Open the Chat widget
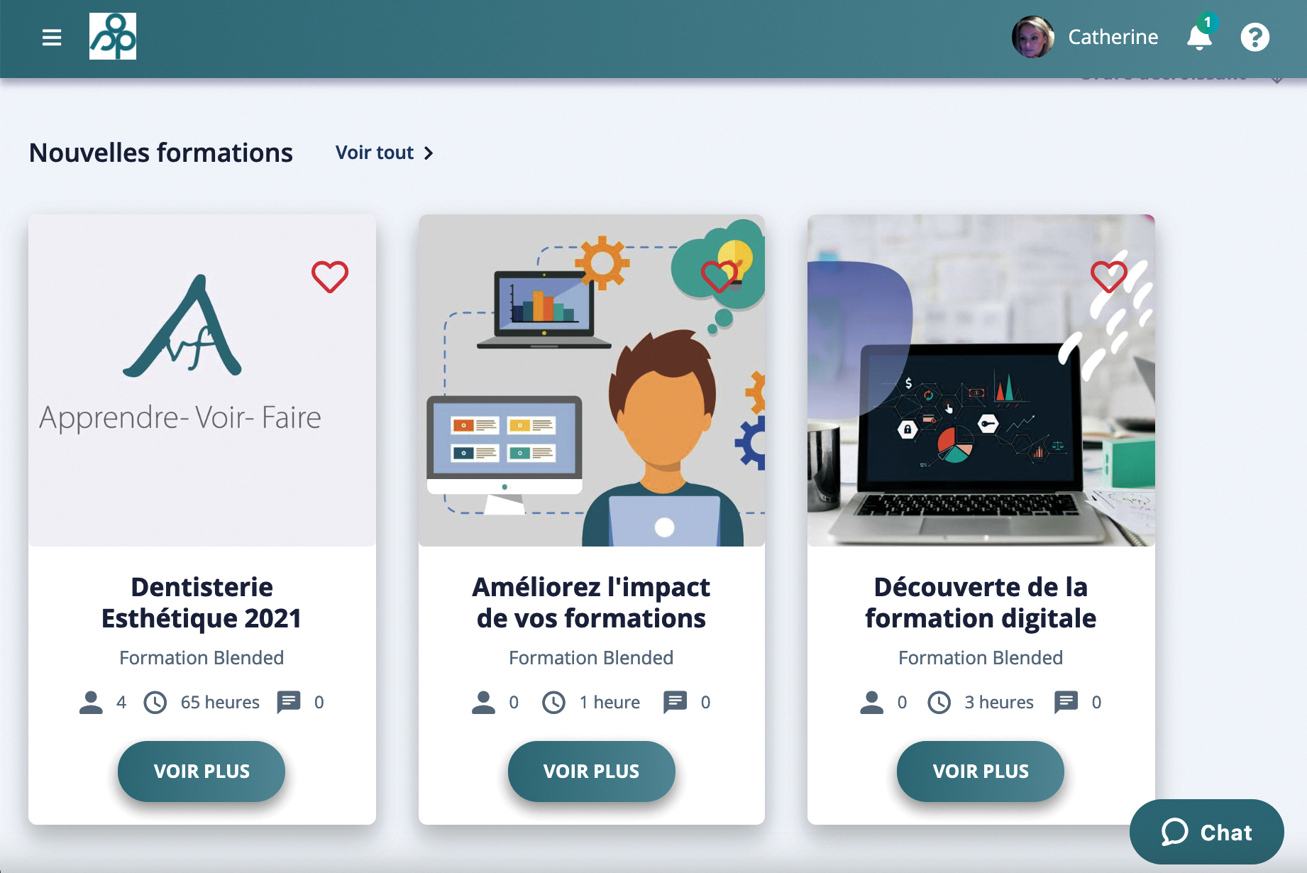This screenshot has height=873, width=1307. click(1206, 832)
